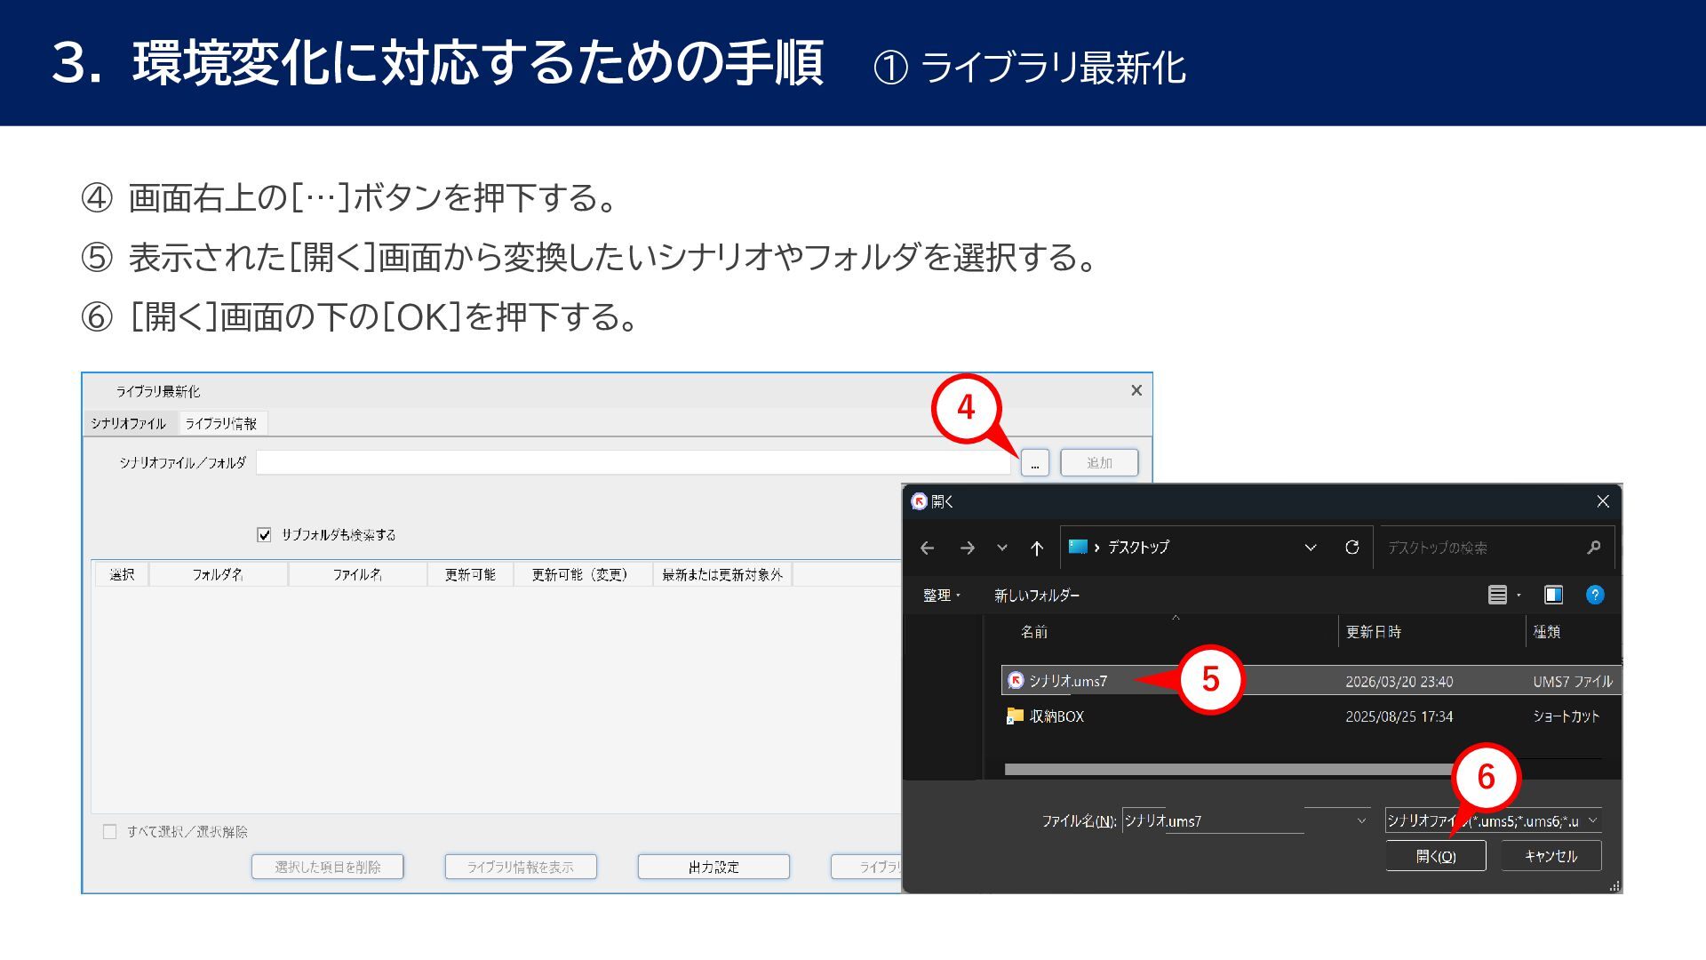Select the シナリオ.ums7 file

[x=1068, y=681]
